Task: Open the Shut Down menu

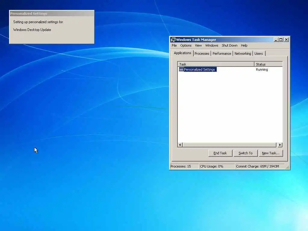Action: (229, 46)
